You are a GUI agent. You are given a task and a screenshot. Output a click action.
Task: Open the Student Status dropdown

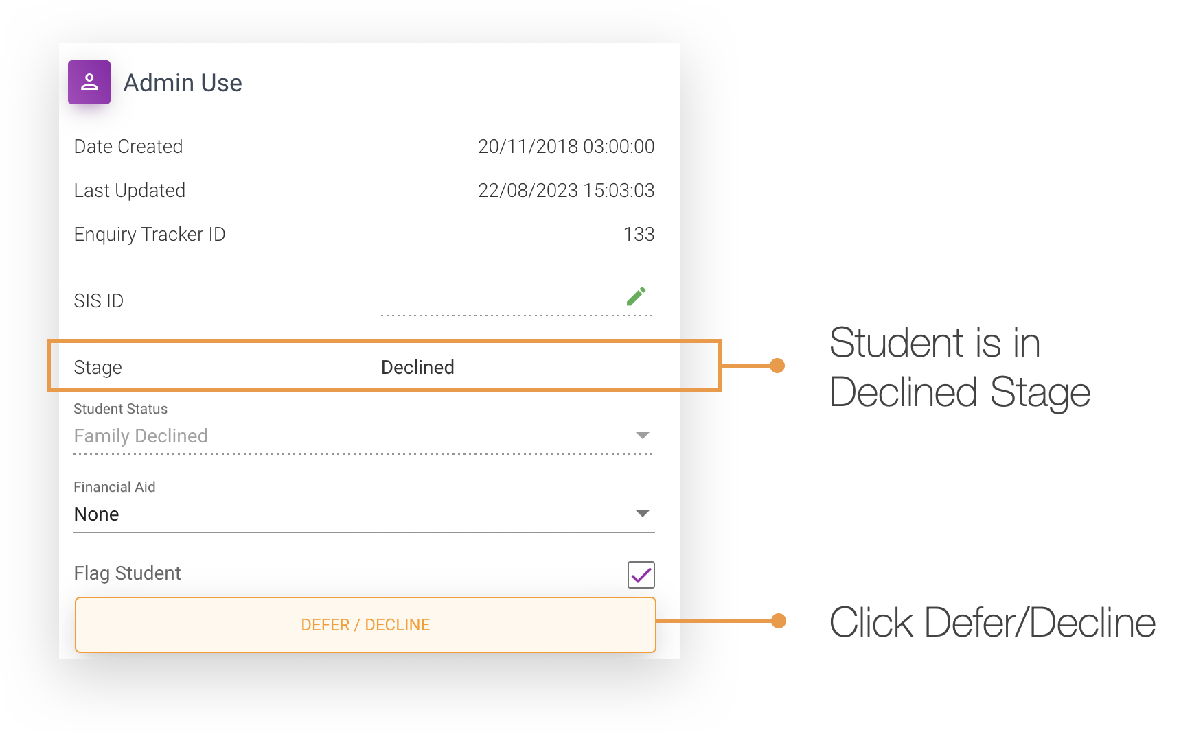click(641, 434)
